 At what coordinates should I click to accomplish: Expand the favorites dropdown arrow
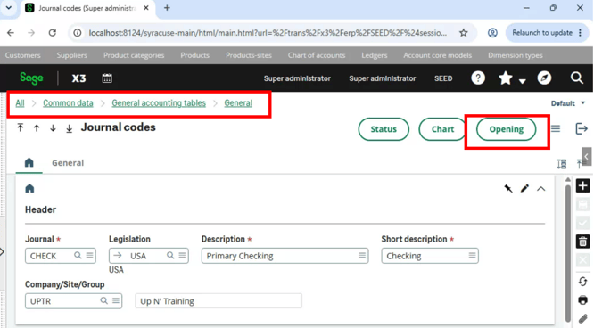point(522,81)
